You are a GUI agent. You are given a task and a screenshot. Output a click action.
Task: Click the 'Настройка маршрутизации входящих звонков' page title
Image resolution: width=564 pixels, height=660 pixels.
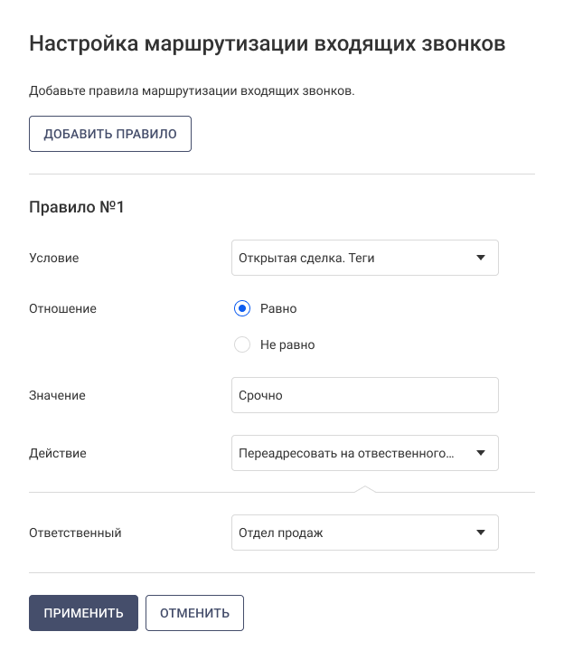pyautogui.click(x=268, y=44)
